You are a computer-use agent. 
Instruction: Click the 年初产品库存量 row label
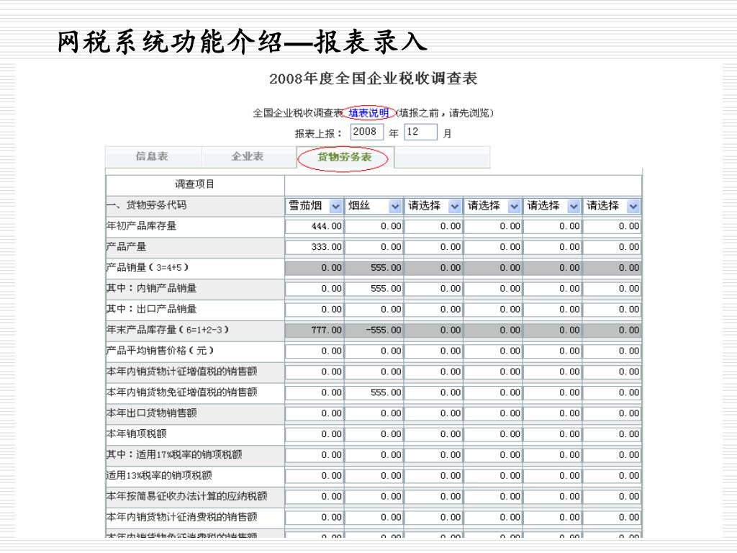pos(141,225)
